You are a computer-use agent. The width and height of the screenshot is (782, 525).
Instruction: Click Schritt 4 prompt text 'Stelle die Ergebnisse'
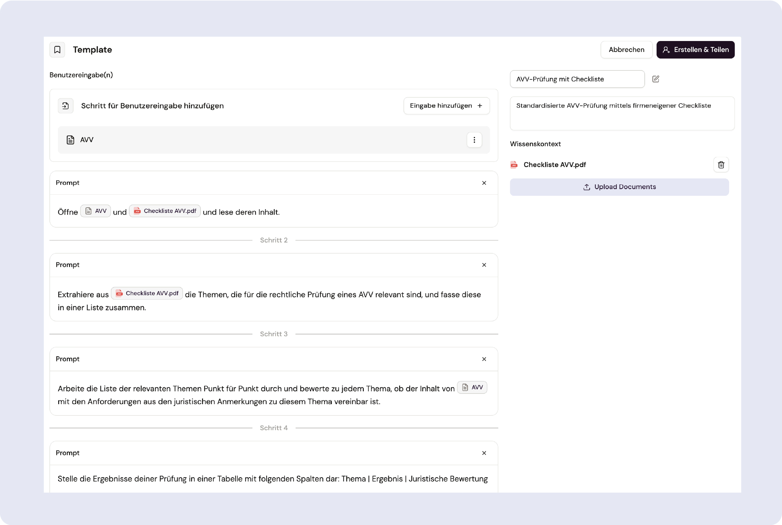tap(272, 479)
